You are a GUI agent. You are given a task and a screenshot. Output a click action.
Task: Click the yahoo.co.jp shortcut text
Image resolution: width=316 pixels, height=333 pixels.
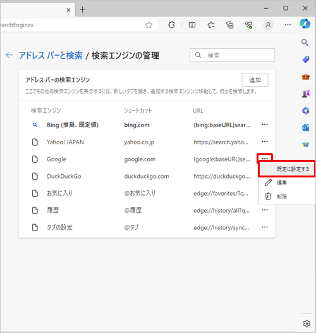[x=139, y=142]
